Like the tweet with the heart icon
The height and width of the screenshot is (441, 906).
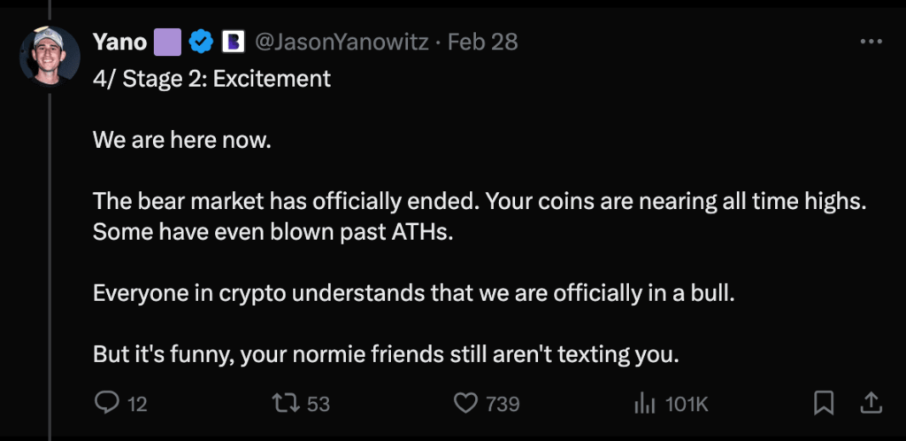tap(465, 404)
